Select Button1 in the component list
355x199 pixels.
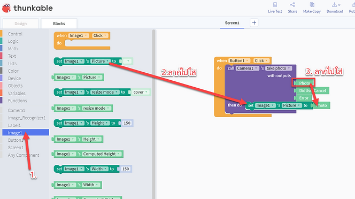tap(16, 140)
